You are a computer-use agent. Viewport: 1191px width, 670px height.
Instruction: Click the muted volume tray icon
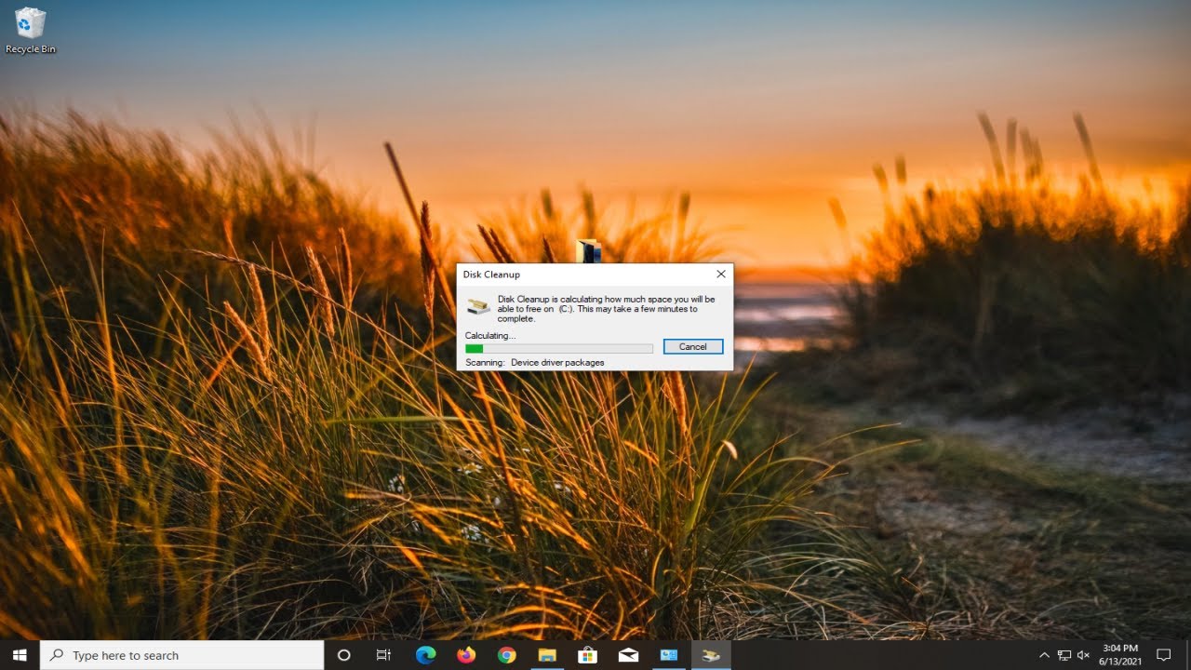coord(1083,655)
